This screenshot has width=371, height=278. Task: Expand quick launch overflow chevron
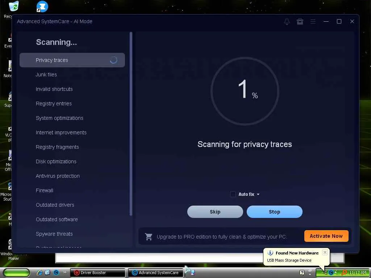point(64,272)
